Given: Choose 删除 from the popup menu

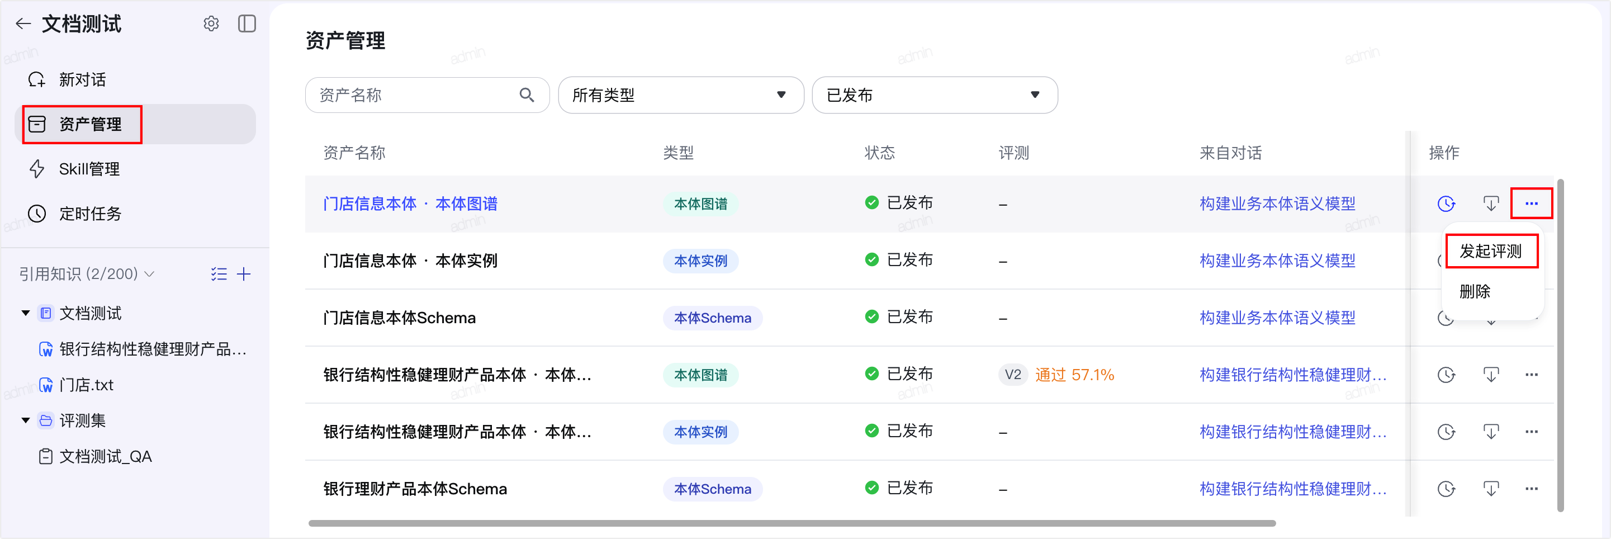Looking at the screenshot, I should 1475,291.
